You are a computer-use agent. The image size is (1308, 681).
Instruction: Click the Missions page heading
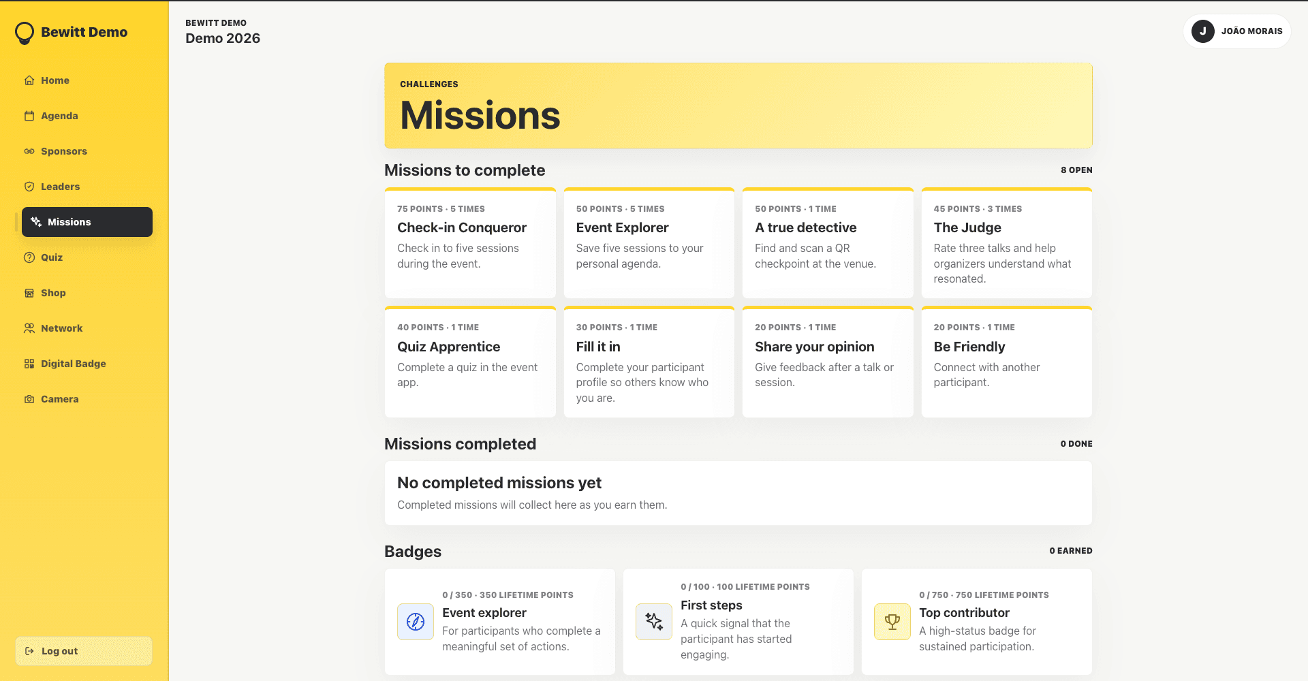[480, 115]
